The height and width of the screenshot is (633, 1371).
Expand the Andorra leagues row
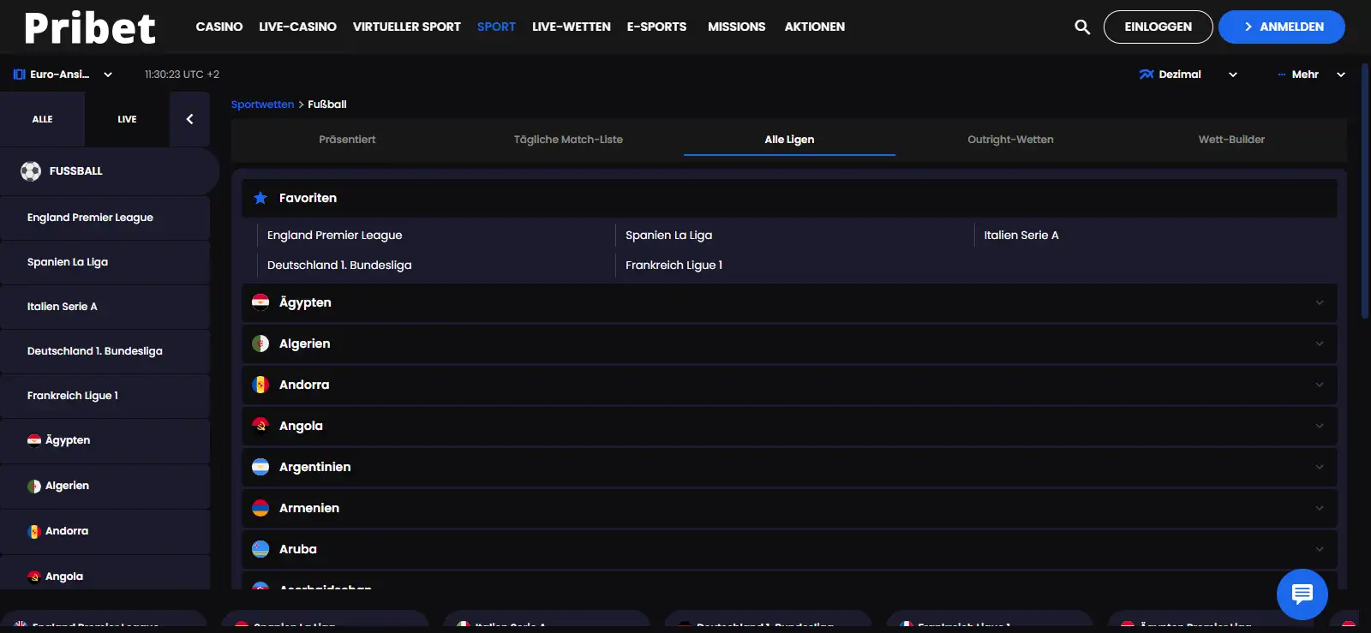click(789, 385)
